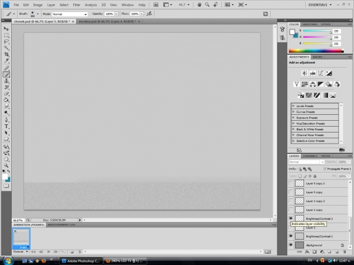The height and width of the screenshot is (265, 354).
Task: Expand Exposure Presets
Action: (x=293, y=117)
